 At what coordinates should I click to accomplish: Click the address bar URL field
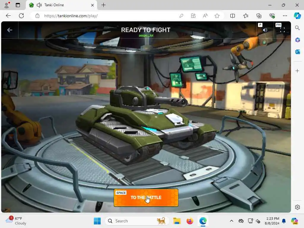[109, 16]
